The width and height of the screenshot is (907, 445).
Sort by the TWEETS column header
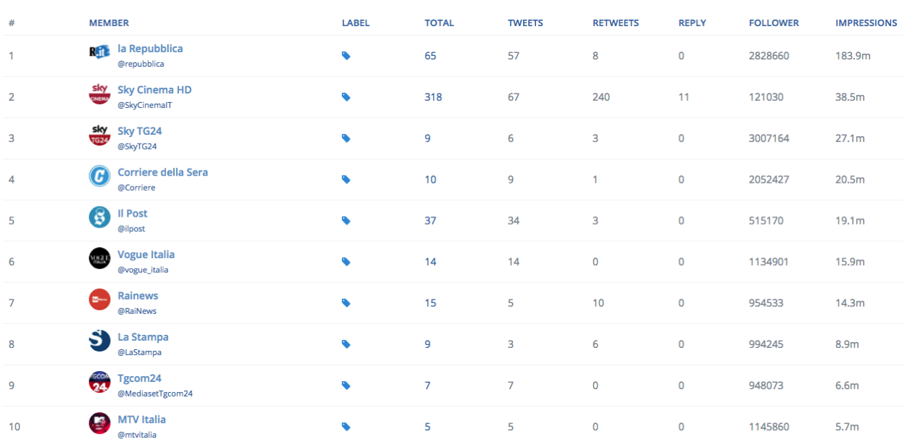[x=524, y=23]
